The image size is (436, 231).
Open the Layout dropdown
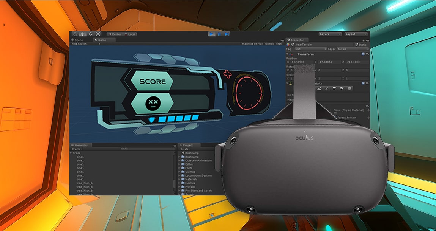(x=356, y=34)
